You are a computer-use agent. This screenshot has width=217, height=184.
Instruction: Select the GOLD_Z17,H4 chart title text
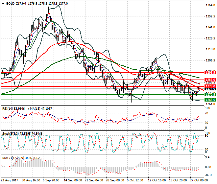(x=16, y=4)
